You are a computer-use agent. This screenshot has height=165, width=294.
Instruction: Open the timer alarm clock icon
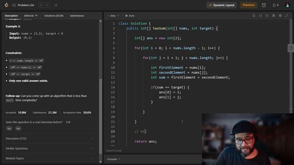point(264,5)
